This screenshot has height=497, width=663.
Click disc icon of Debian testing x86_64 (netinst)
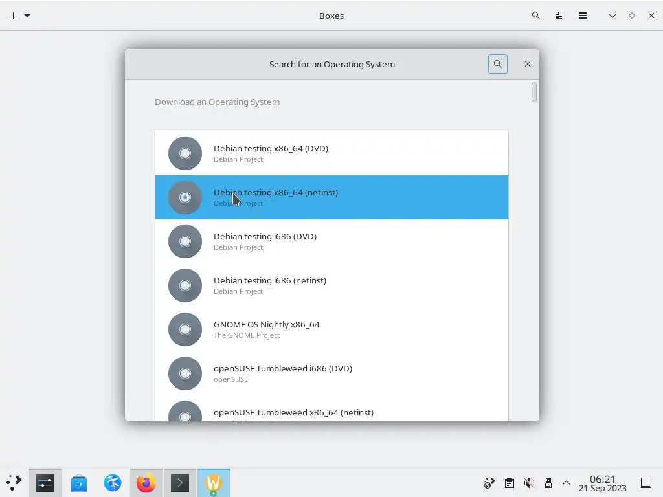[x=185, y=197]
